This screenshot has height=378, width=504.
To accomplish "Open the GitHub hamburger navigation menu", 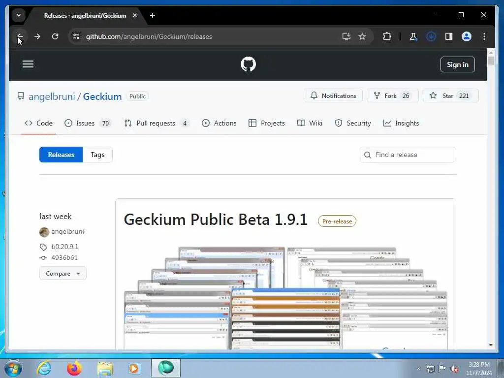I will (28, 64).
